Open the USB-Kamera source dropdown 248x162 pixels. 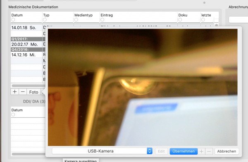pos(102,151)
